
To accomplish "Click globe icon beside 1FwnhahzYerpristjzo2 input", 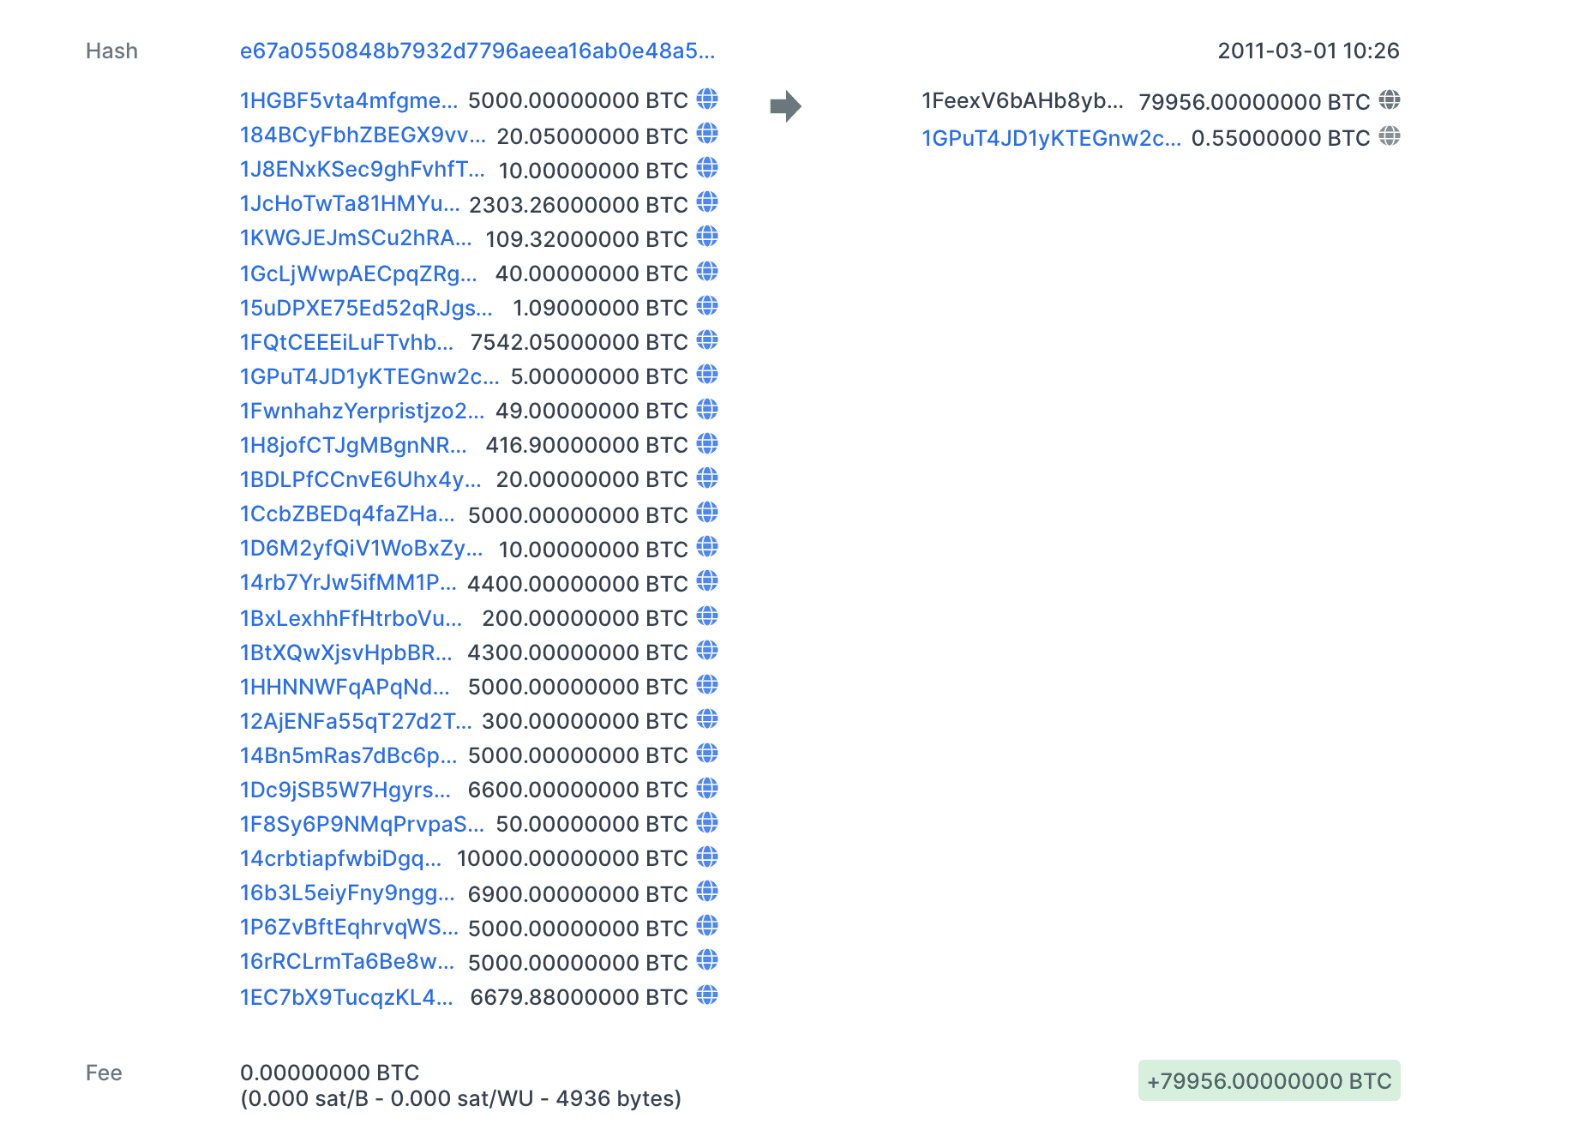I will 707,409.
